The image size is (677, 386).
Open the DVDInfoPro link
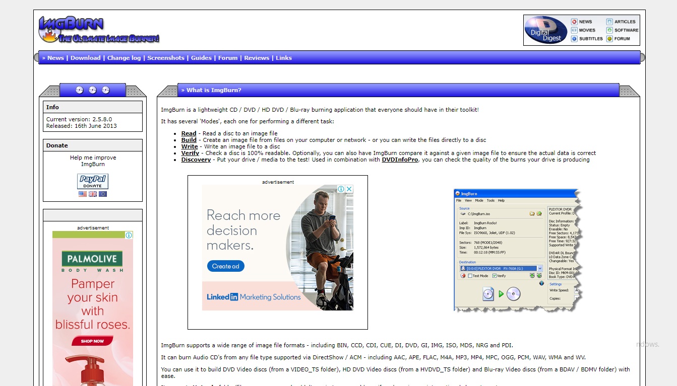[x=400, y=160]
